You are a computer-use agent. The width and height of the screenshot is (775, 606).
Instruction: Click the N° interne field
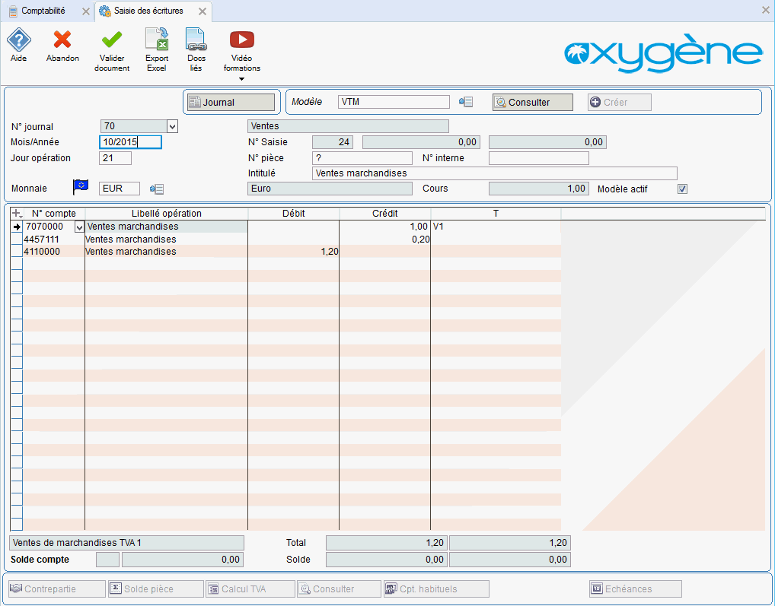[x=539, y=158]
